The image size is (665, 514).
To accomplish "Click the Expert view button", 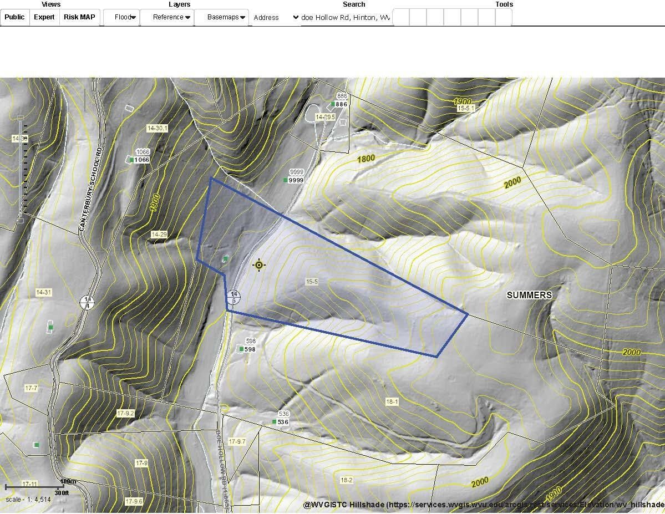I will (44, 17).
